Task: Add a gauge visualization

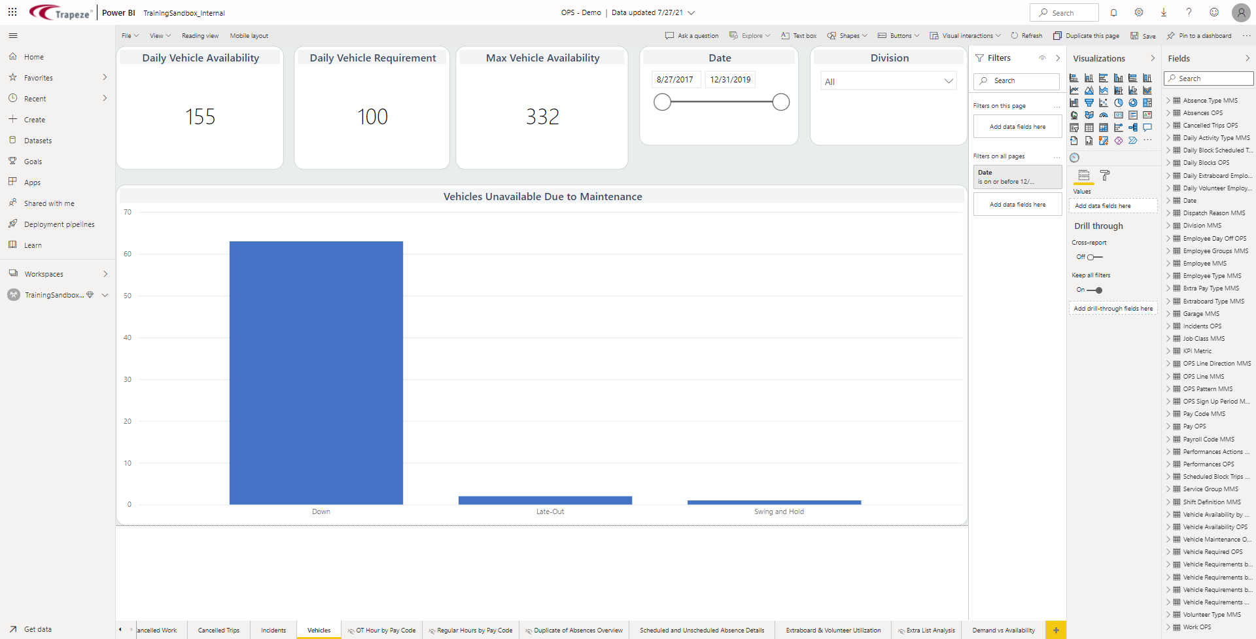Action: pos(1104,115)
